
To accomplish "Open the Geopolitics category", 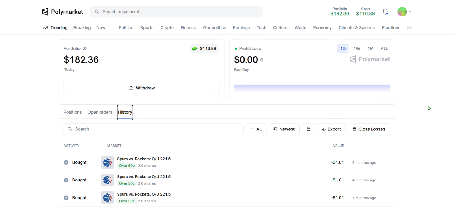I will [x=214, y=28].
